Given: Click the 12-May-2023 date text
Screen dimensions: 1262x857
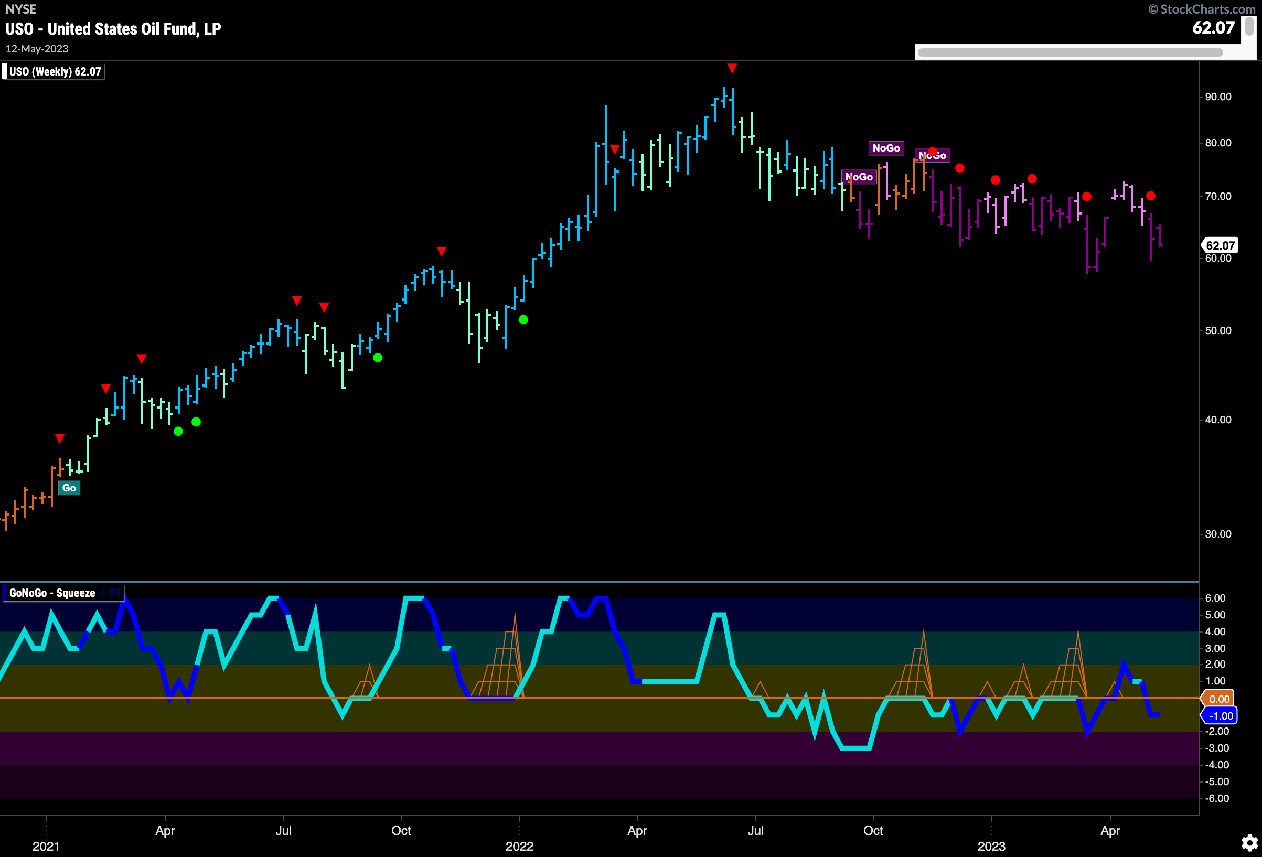Looking at the screenshot, I should [x=37, y=49].
